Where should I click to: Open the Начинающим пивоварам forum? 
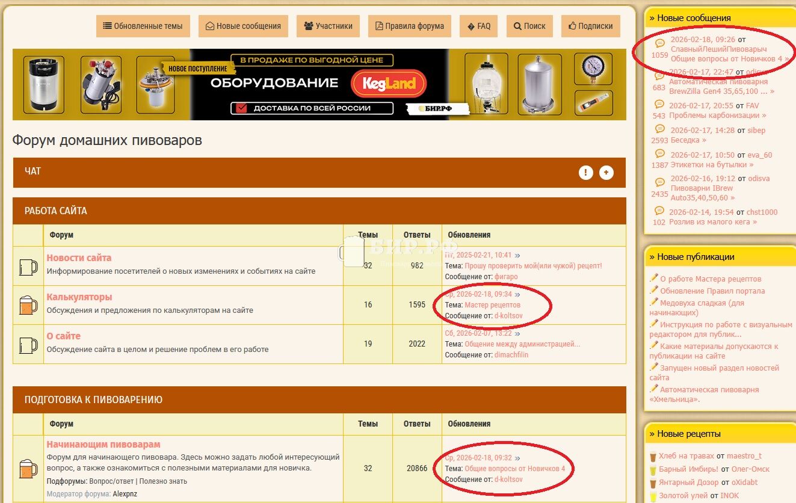(103, 445)
